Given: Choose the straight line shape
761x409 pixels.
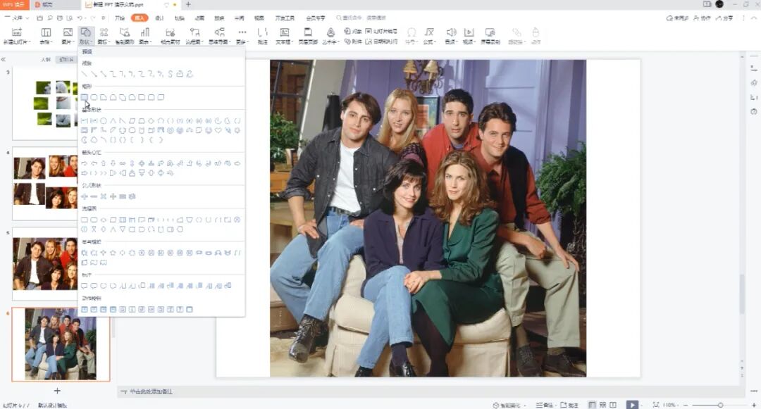Looking at the screenshot, I should 85,74.
